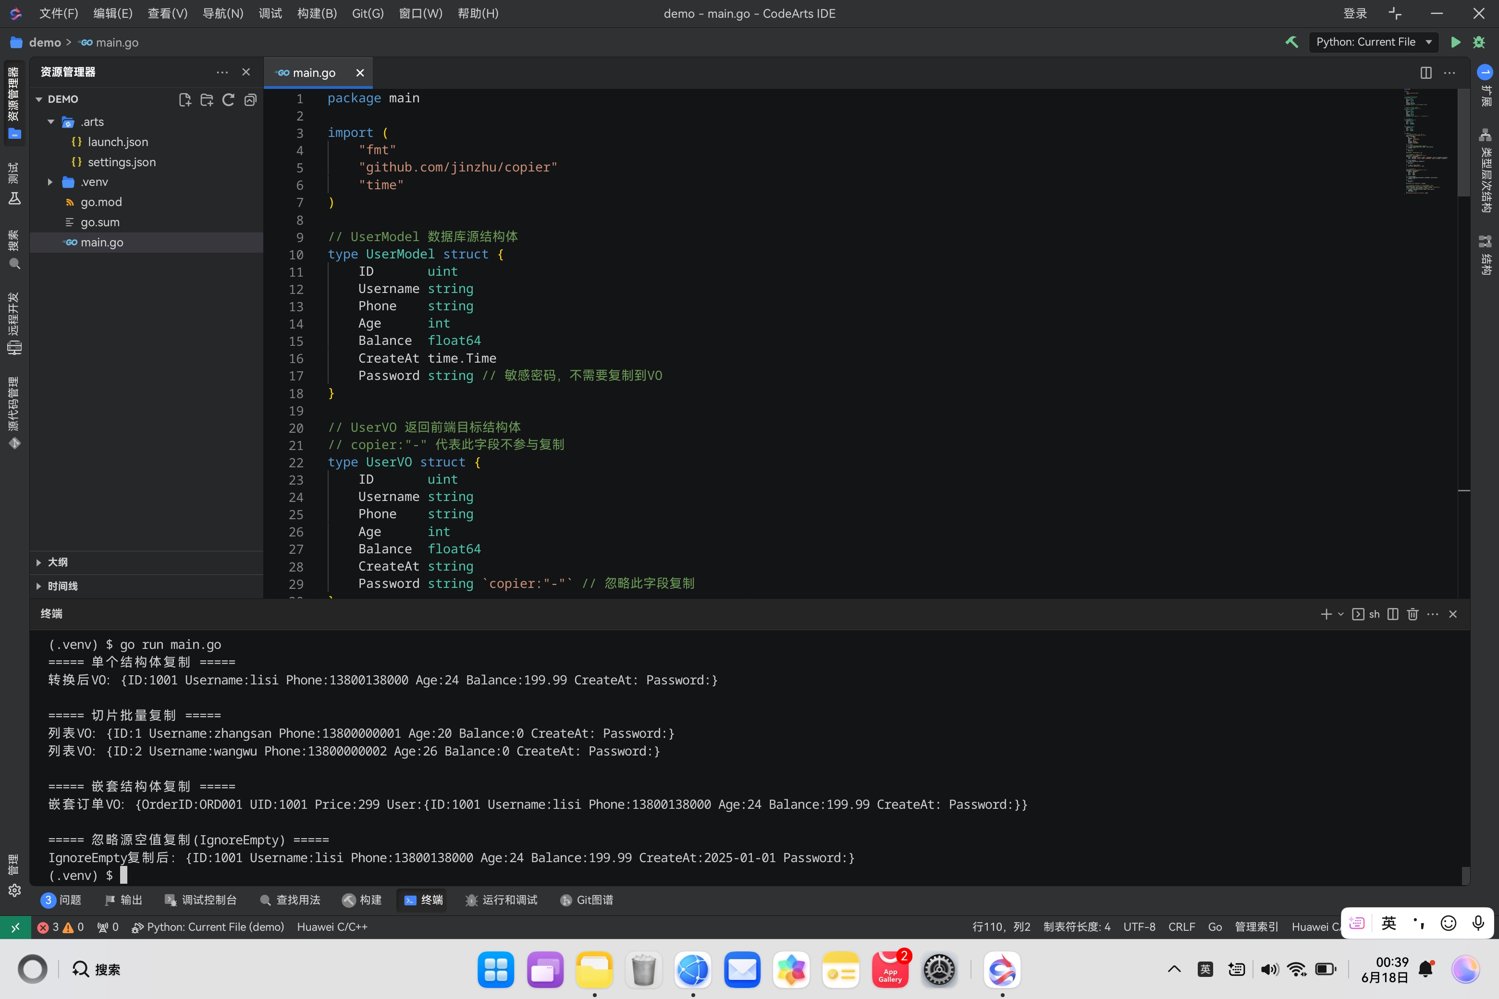
Task: Create a new file in DEMO
Action: coord(185,99)
